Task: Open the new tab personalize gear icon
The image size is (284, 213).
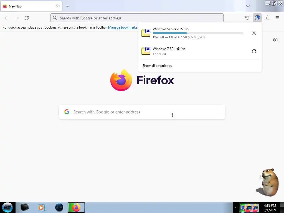Action: pyautogui.click(x=275, y=40)
